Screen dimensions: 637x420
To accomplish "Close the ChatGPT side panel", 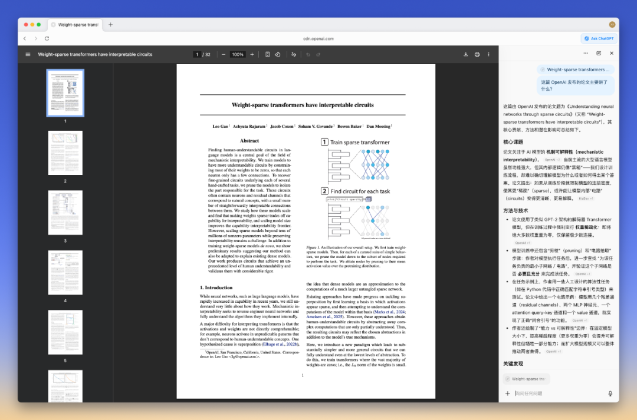I will pyautogui.click(x=612, y=53).
